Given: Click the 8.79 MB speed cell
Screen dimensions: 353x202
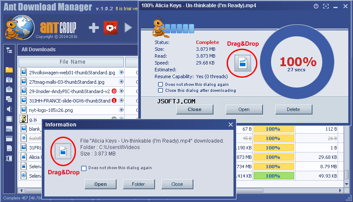Looking at the screenshot, I should (x=329, y=167).
